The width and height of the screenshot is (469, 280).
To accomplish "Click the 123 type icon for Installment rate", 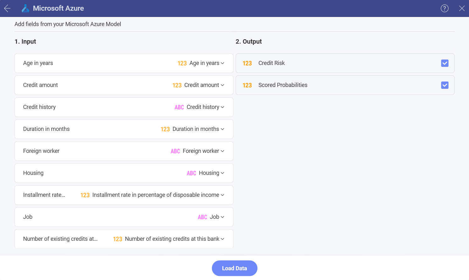I will coord(85,195).
